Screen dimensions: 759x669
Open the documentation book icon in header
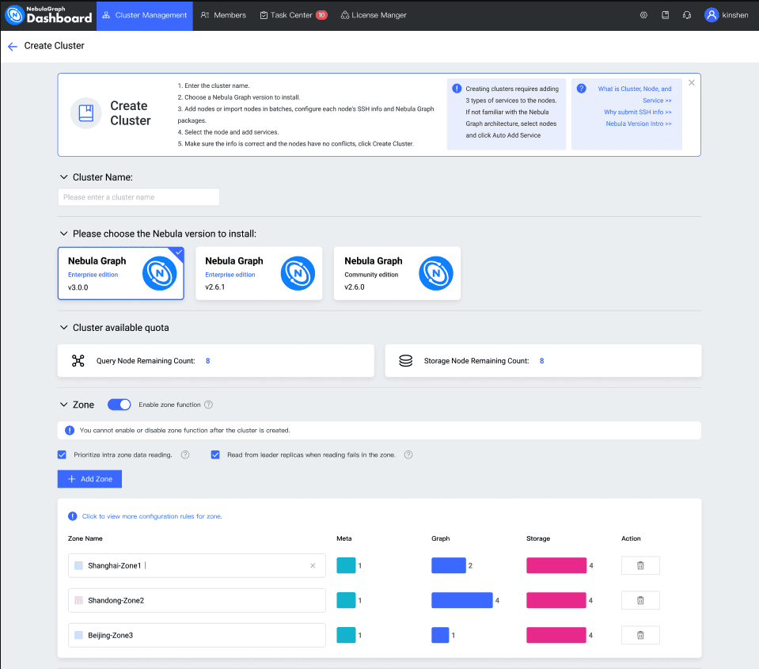point(665,15)
